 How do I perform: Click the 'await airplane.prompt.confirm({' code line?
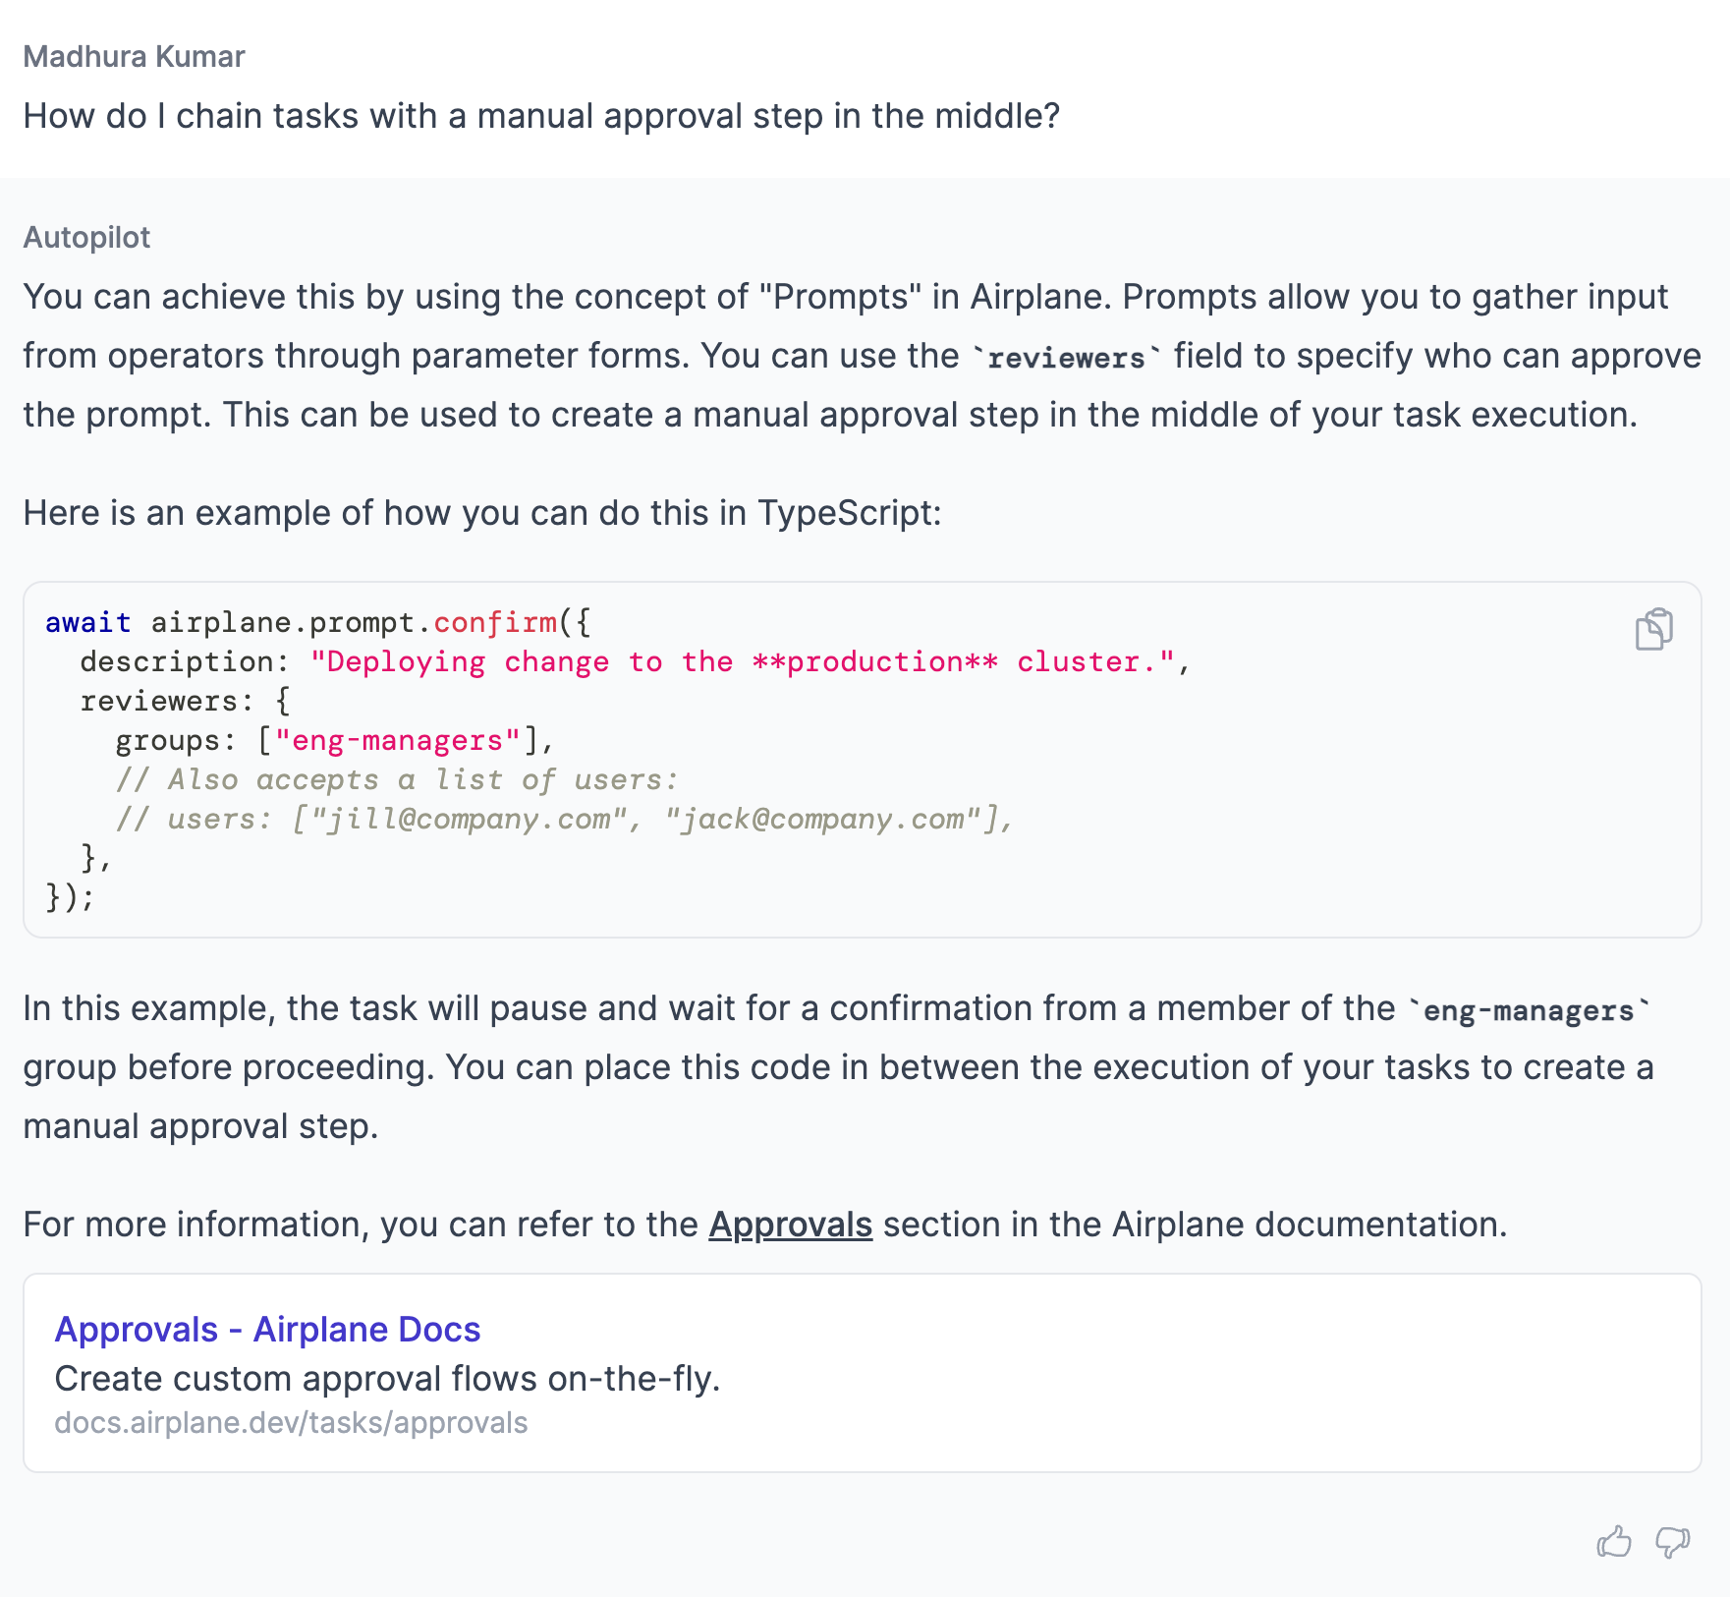[x=318, y=622]
